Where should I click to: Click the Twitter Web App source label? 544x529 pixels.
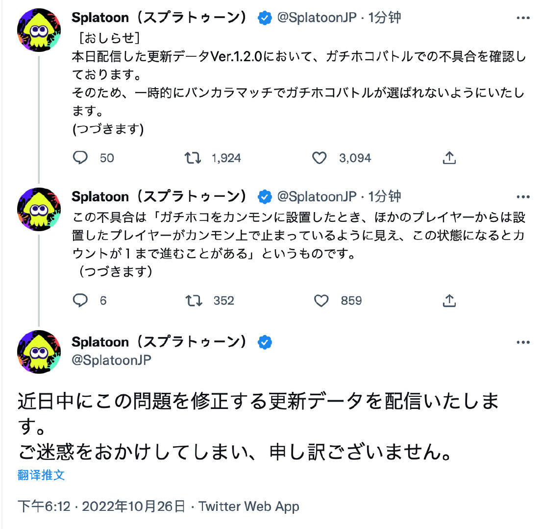pyautogui.click(x=249, y=506)
